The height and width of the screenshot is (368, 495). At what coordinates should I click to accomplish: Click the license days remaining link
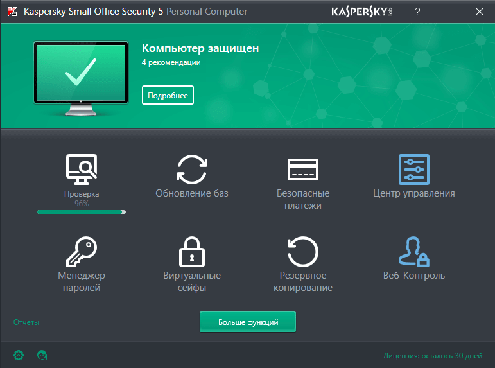(432, 355)
